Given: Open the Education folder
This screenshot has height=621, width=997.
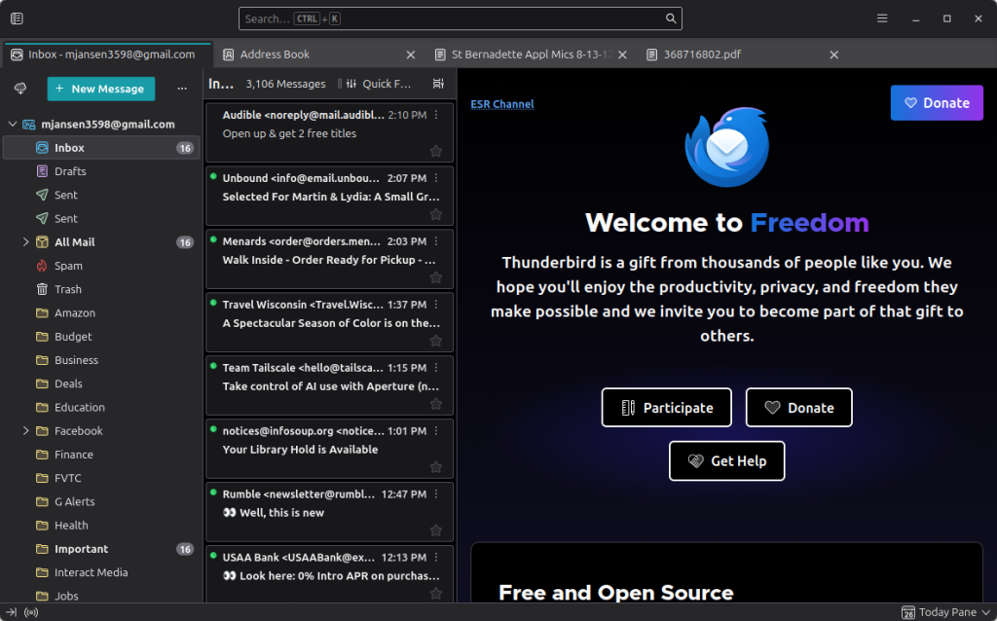Looking at the screenshot, I should 101,407.
